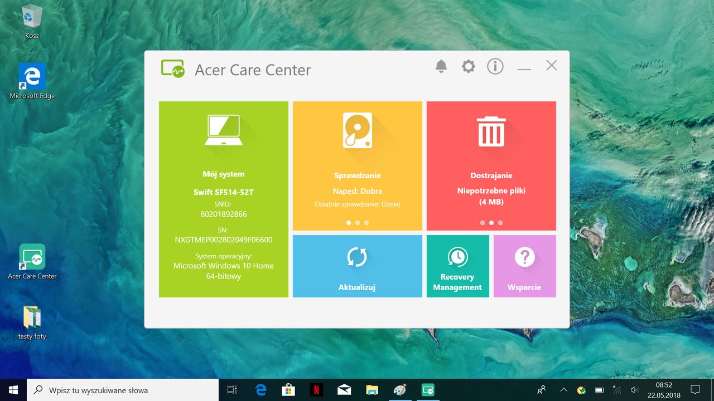Viewport: 714px width, 401px height.
Task: Click the Wsparcie label
Action: coord(524,287)
